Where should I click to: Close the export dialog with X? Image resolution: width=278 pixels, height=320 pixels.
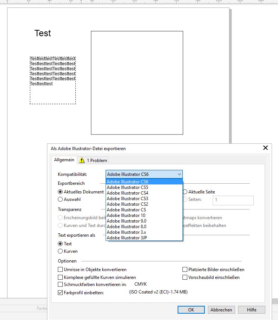265,148
